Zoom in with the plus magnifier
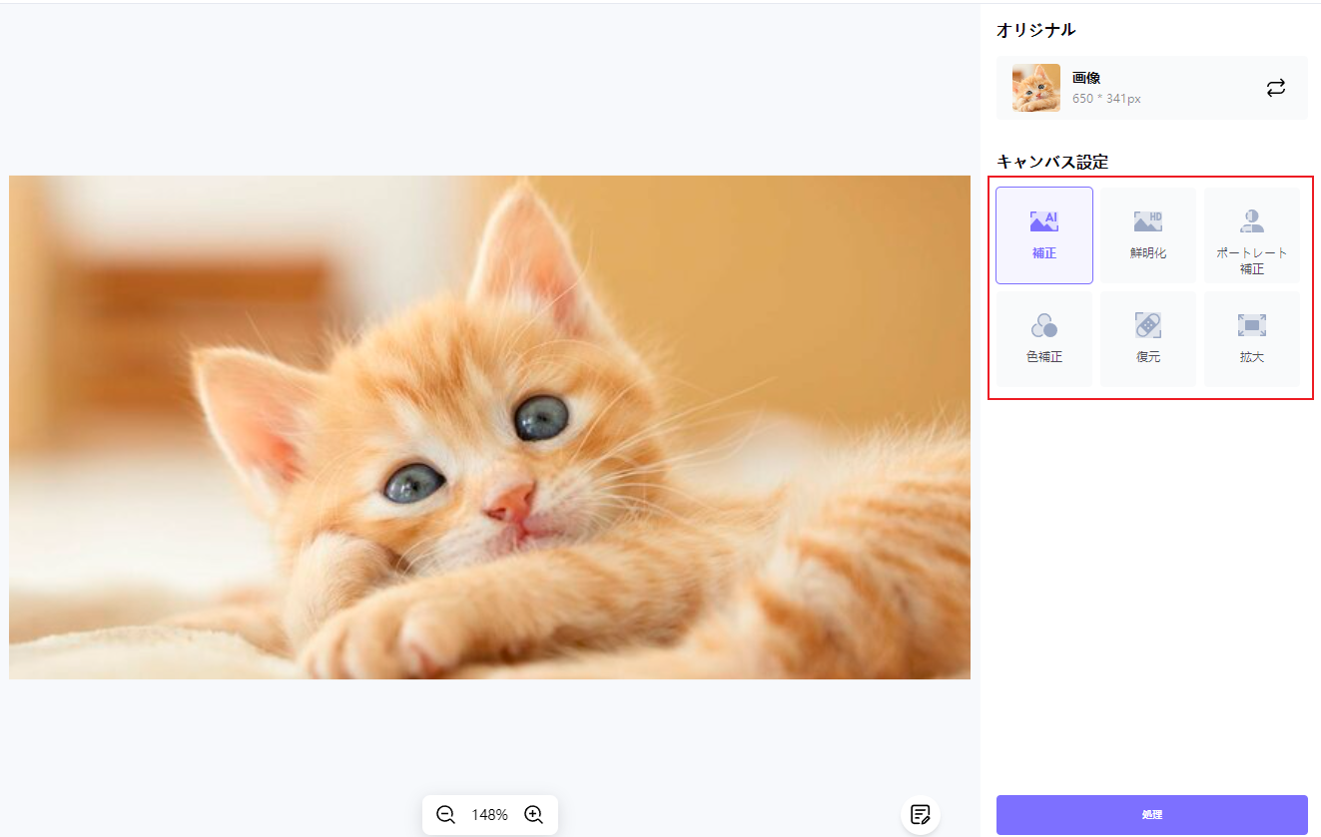 coord(533,815)
